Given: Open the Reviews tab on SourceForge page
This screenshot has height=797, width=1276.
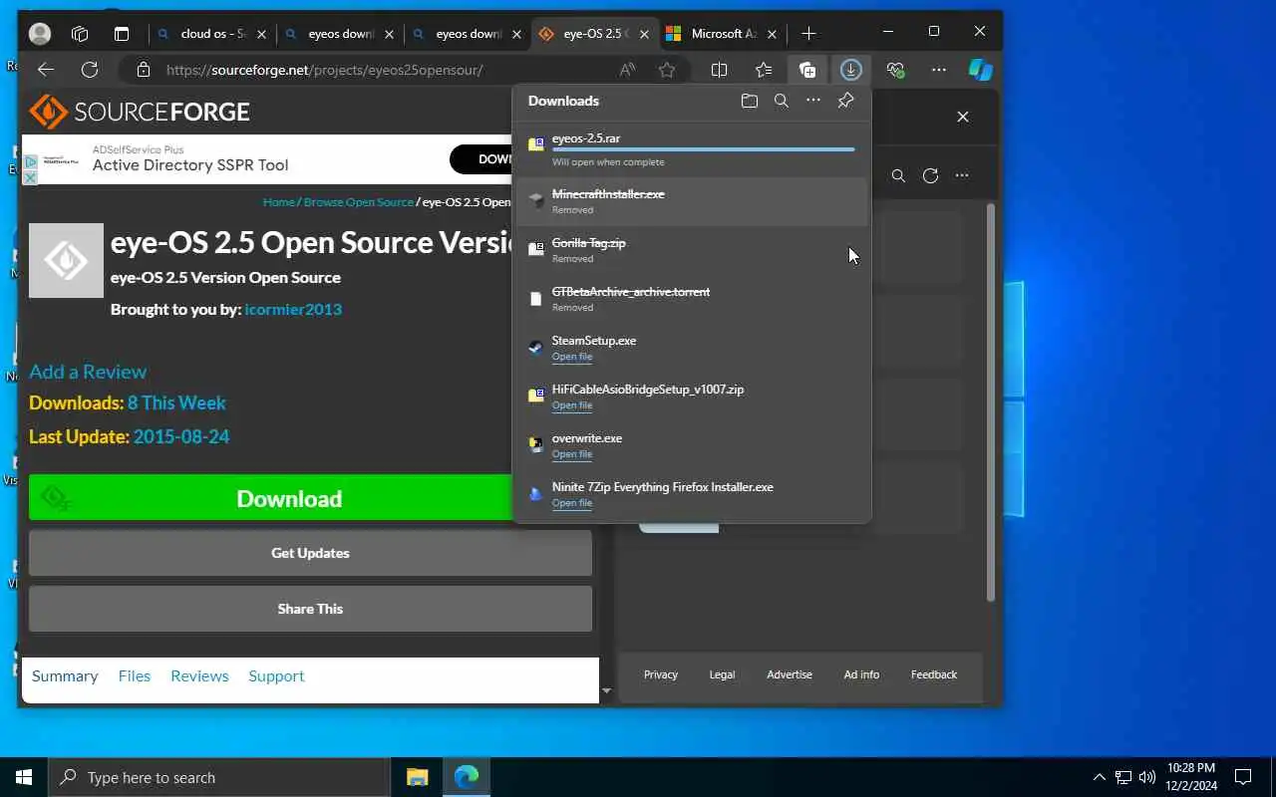Looking at the screenshot, I should click(x=199, y=675).
